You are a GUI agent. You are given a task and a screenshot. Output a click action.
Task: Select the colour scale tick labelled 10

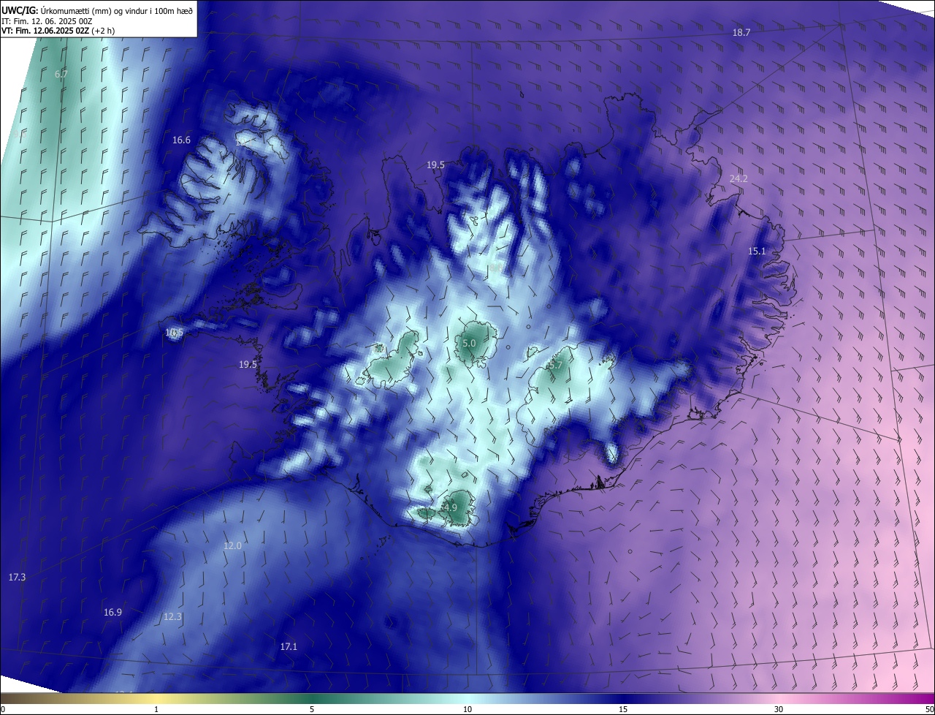[467, 709]
